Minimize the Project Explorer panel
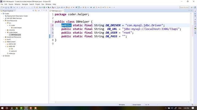This screenshot has height=110, width=197. coord(44,11)
